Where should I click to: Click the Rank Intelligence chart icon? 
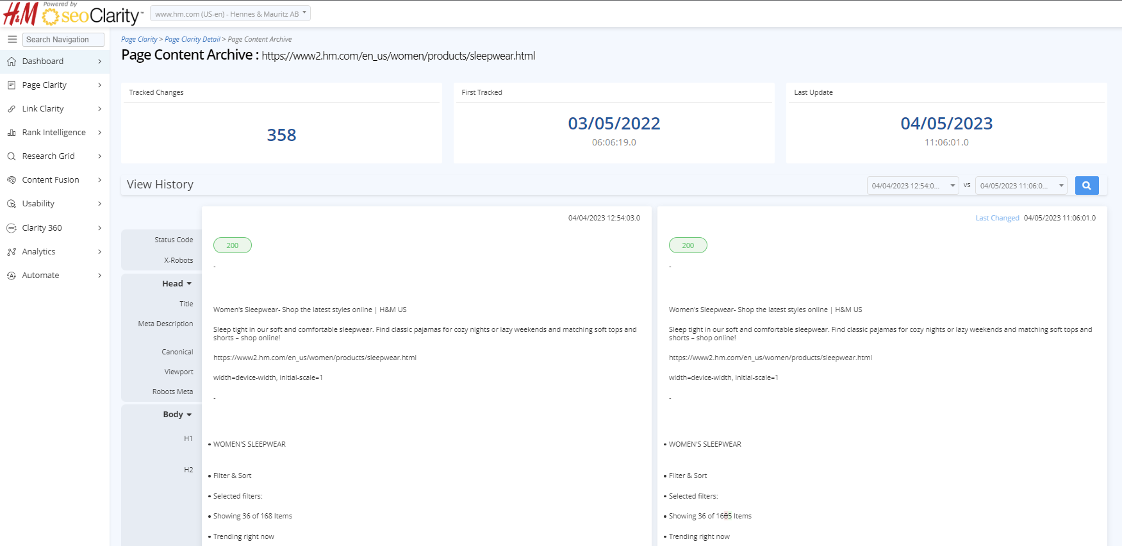point(12,133)
